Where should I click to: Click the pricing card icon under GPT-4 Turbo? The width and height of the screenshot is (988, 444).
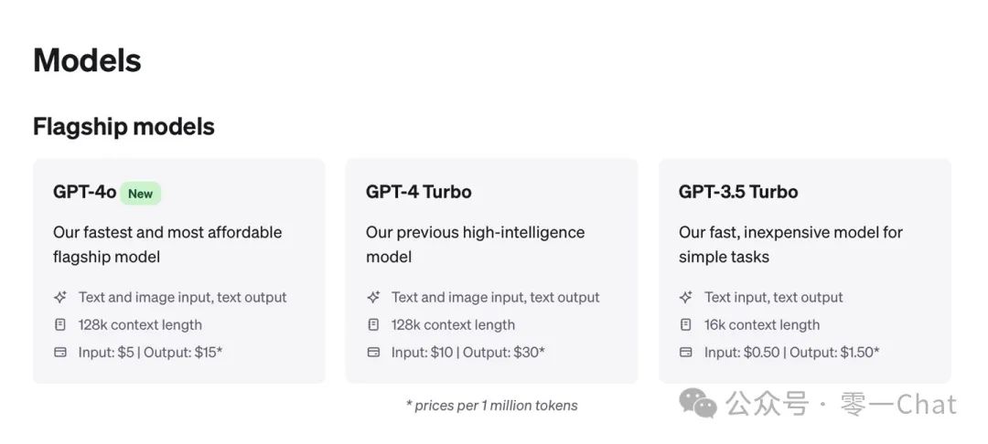tap(373, 352)
